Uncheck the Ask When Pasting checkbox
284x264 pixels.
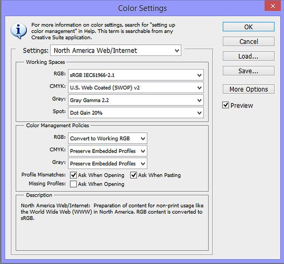tap(134, 175)
